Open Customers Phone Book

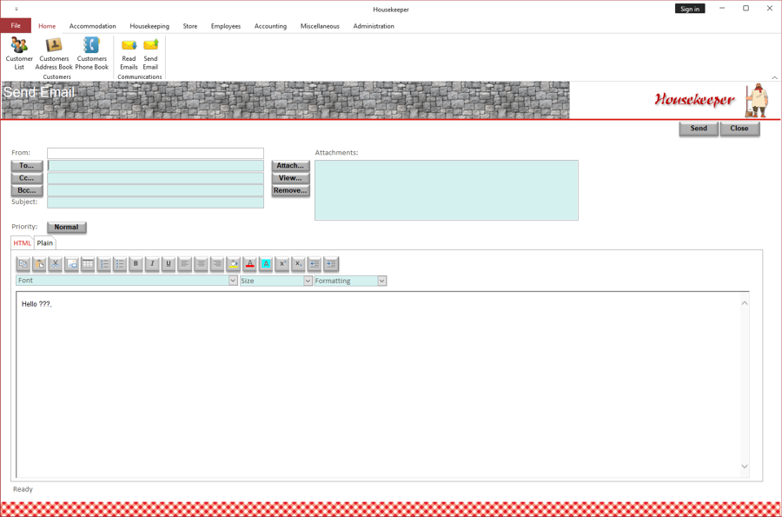(92, 53)
